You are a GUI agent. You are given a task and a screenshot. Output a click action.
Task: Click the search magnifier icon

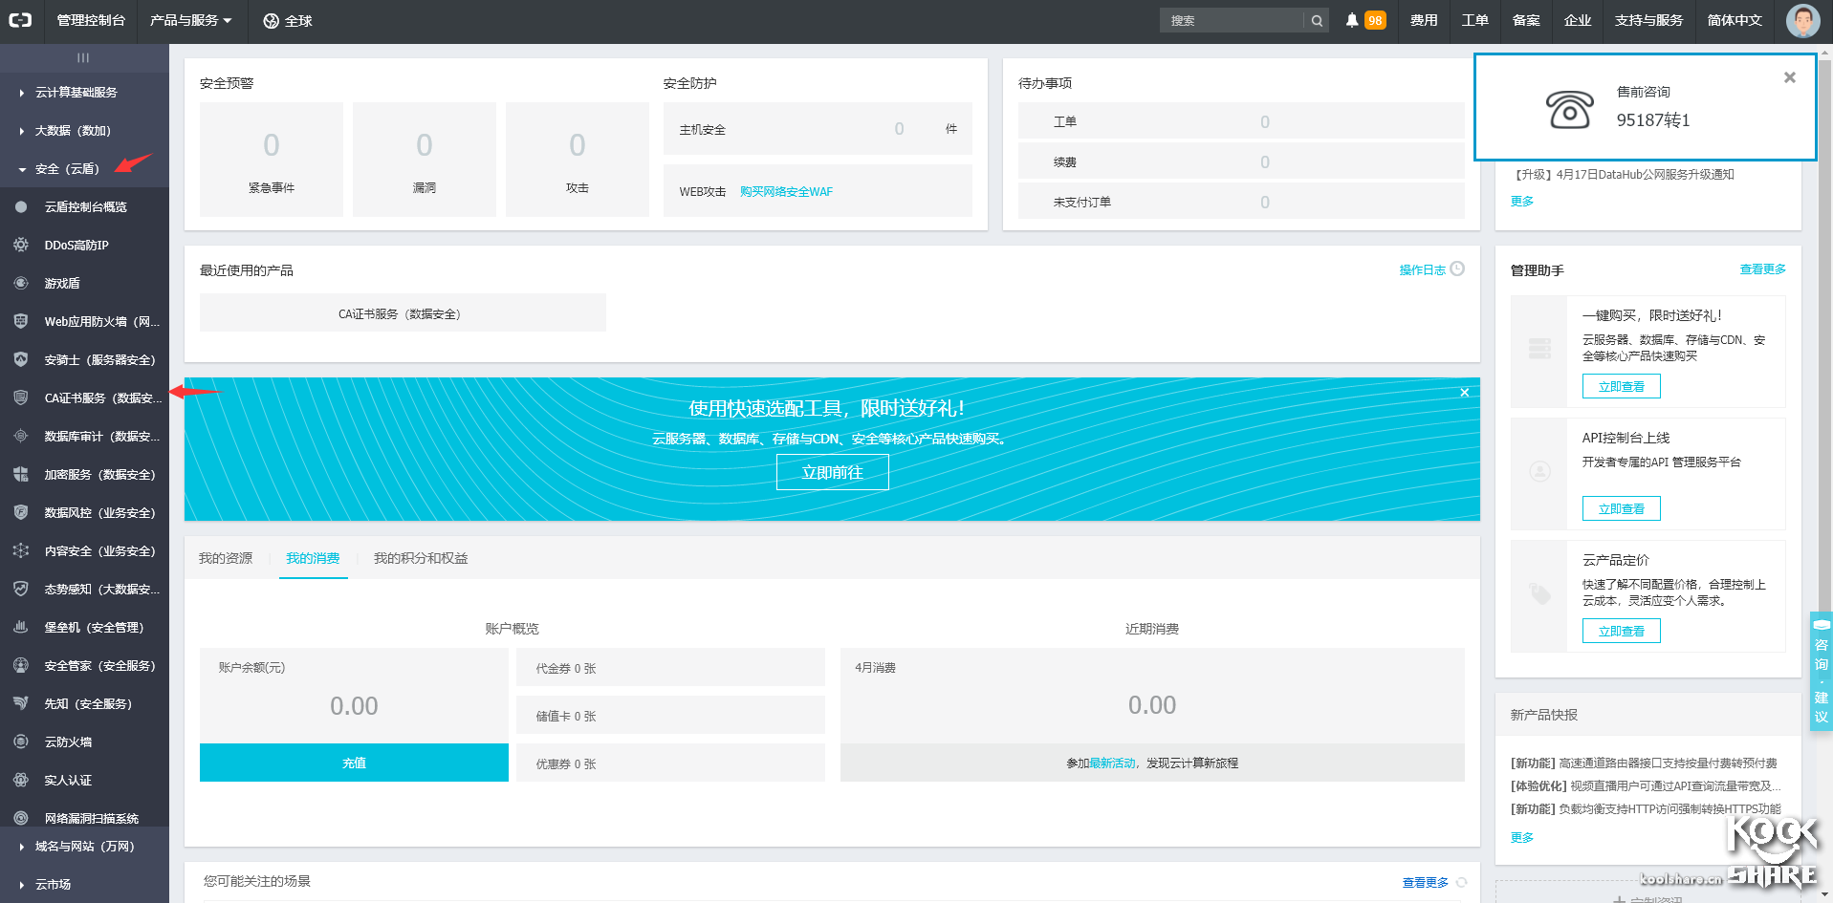pyautogui.click(x=1317, y=20)
